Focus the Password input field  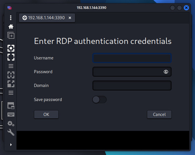(132, 72)
